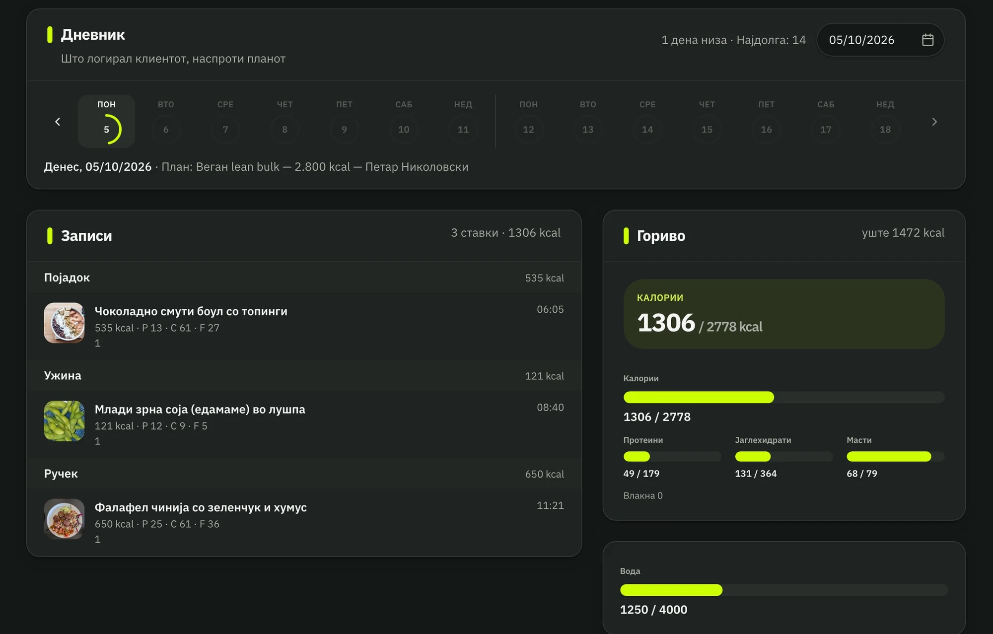
Task: Open edamame photo thumbnail
Action: click(64, 421)
